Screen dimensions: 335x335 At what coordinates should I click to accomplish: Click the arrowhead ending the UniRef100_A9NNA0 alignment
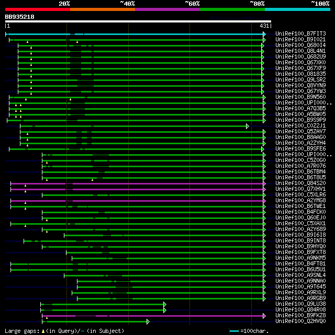[264, 281]
